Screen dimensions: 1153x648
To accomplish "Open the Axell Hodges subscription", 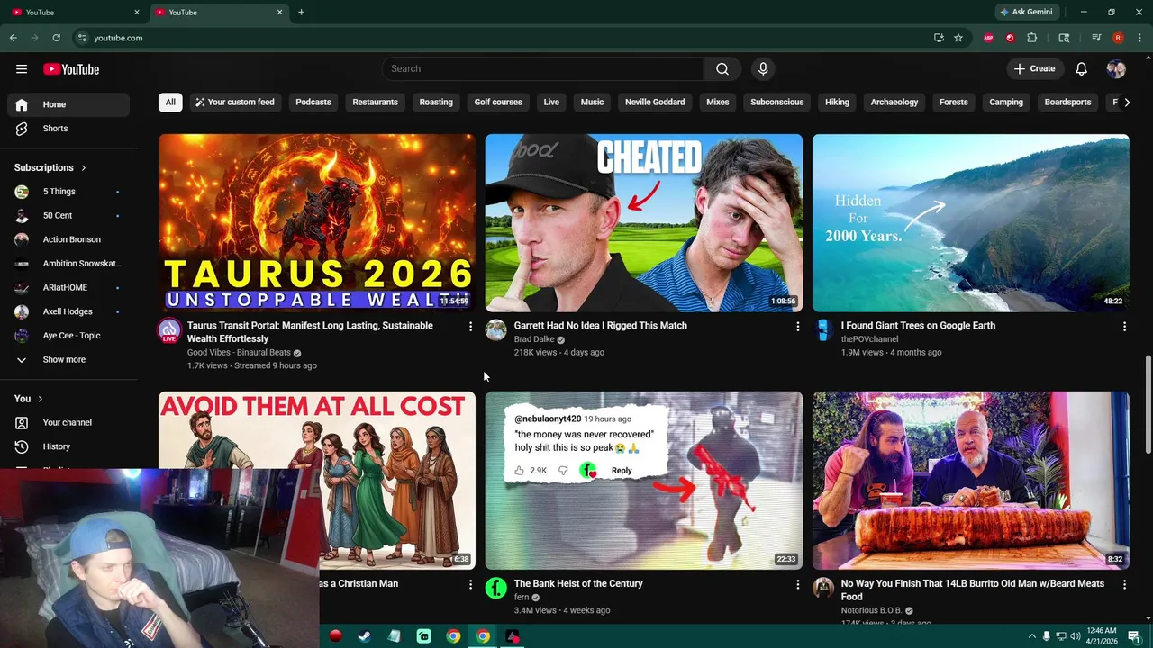I will tap(68, 311).
